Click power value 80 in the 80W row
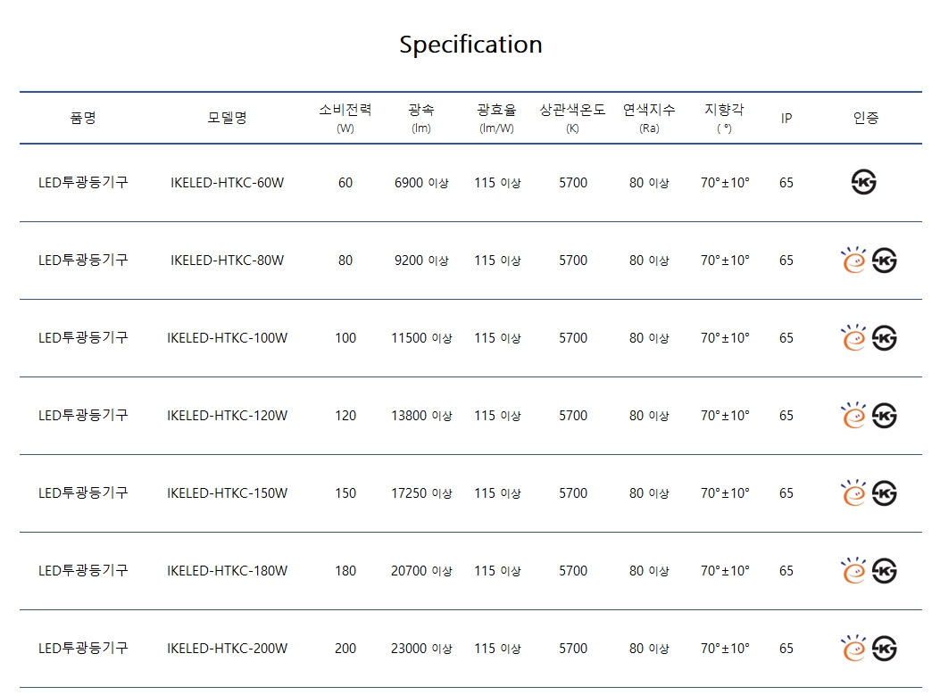This screenshot has width=940, height=695. (345, 261)
